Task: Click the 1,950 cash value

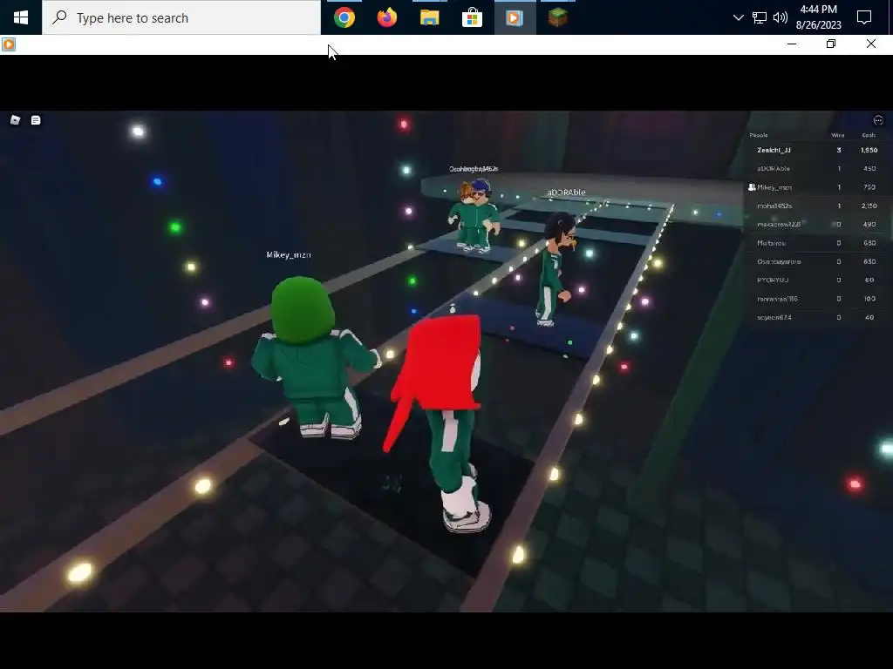Action: point(869,150)
